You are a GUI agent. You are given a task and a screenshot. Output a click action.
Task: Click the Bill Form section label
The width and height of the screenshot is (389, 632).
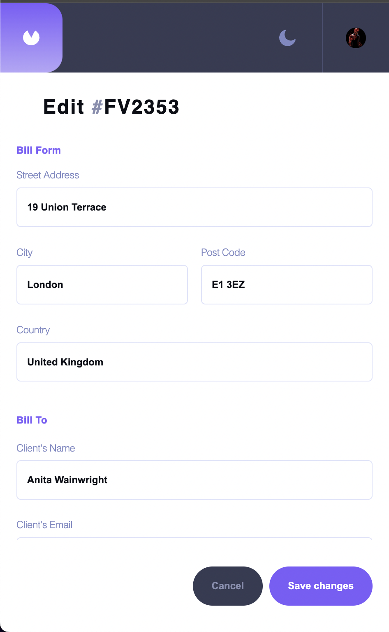pyautogui.click(x=38, y=150)
